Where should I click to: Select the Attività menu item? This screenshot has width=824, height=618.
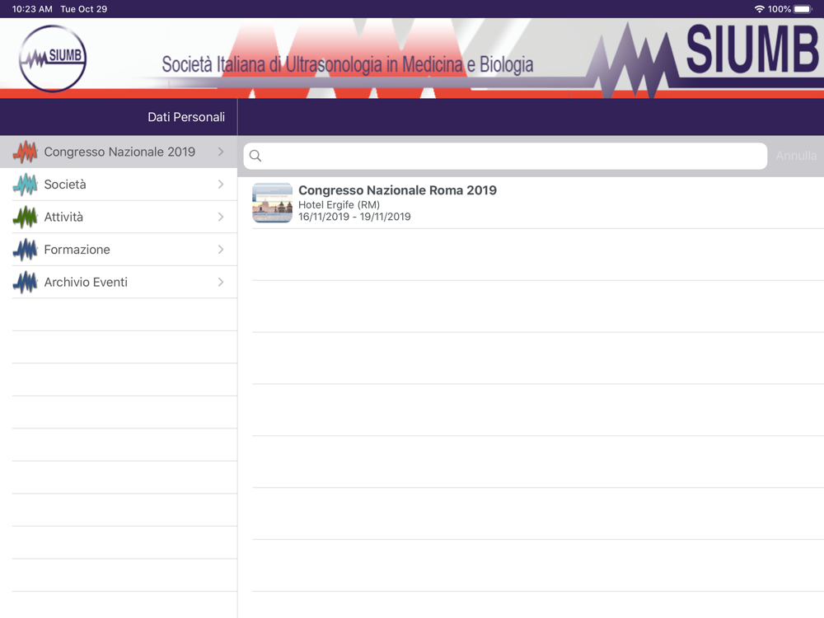pyautogui.click(x=119, y=217)
